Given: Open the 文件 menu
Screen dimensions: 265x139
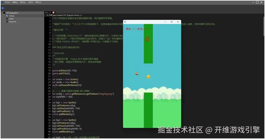Looking at the screenshot, I should point(7,2).
